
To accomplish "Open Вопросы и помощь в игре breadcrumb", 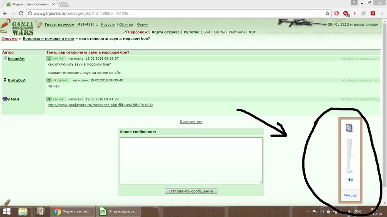I will click(x=48, y=39).
